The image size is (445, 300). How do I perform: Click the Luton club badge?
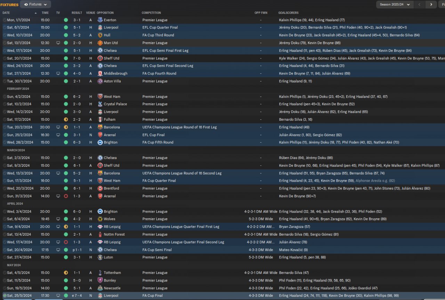point(100,257)
